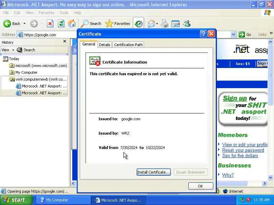274x205 pixels.
Task: Click the Sign up link
Action: (x=235, y=98)
